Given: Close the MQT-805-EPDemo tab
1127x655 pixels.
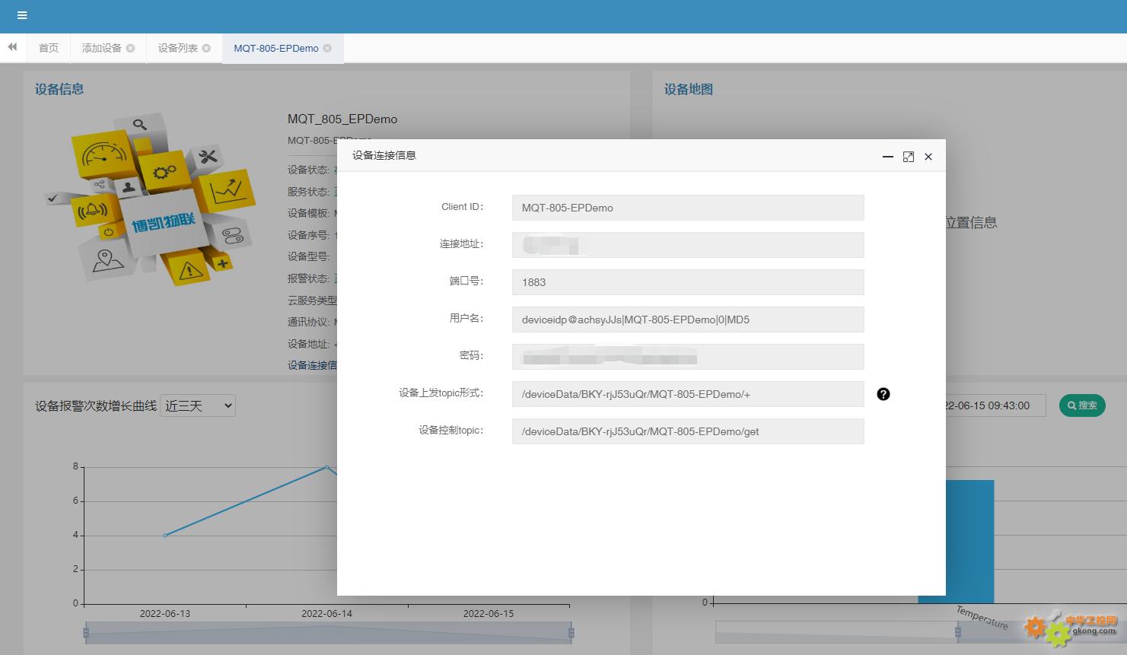Looking at the screenshot, I should click(x=327, y=48).
